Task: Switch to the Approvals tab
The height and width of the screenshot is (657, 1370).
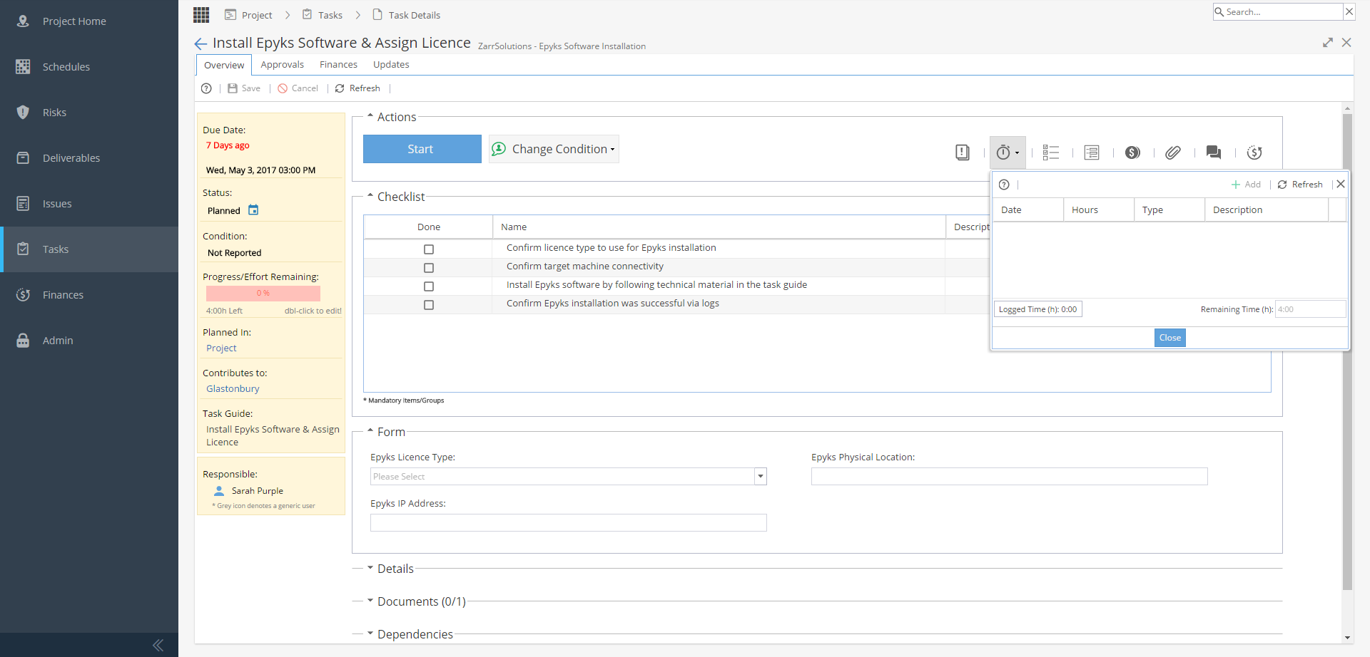Action: tap(282, 65)
